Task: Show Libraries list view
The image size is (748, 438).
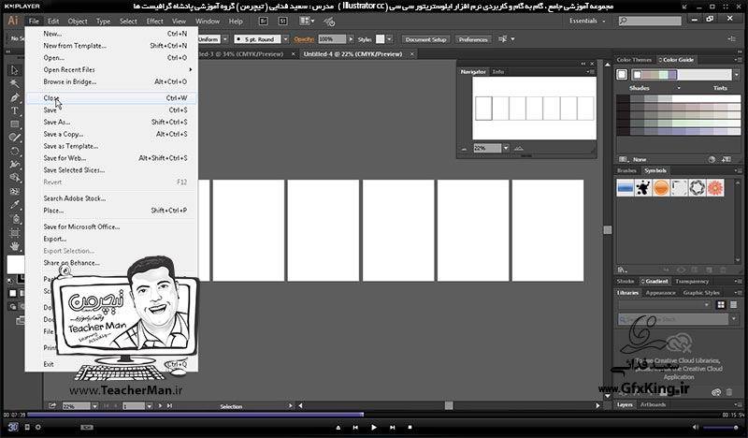Action: pos(733,304)
